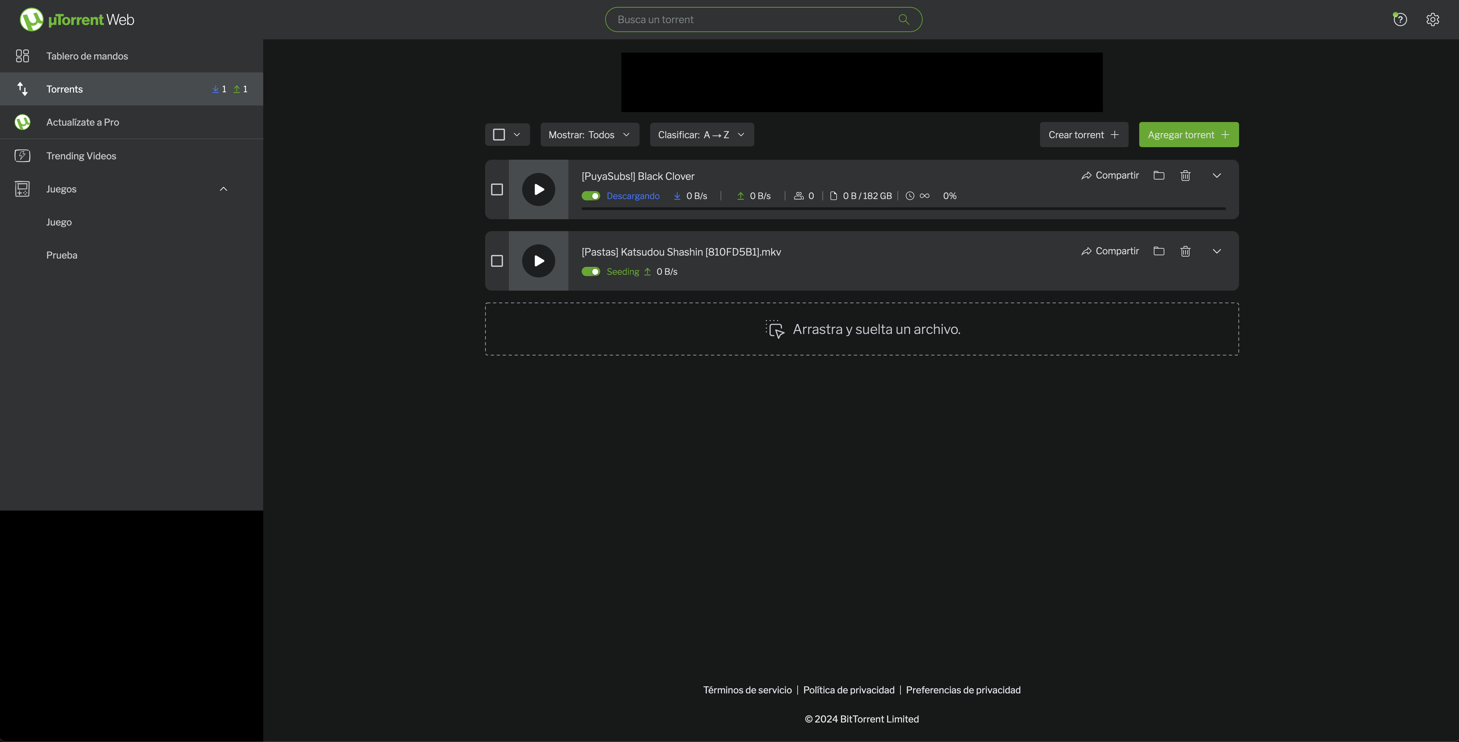The height and width of the screenshot is (742, 1459).
Task: Open the Mostrar: Todos filter dropdown
Action: 590,135
